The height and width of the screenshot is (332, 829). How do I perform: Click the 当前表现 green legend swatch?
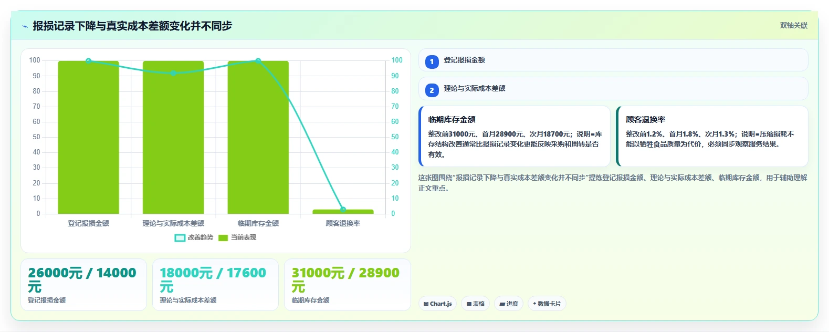coord(223,238)
